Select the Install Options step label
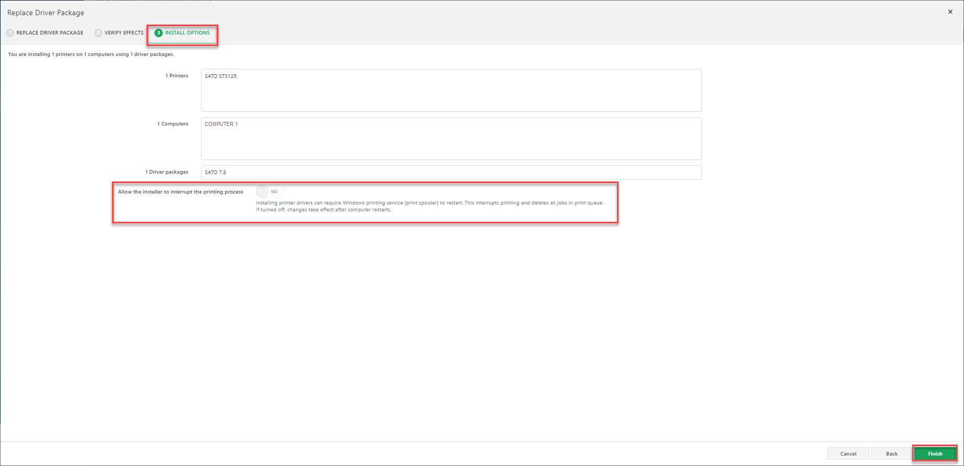 (187, 33)
